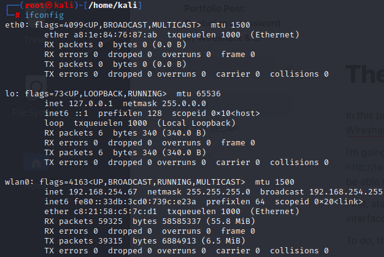Click the loopback address 127.0.0.1
This screenshot has width=384, height=257.
point(91,103)
